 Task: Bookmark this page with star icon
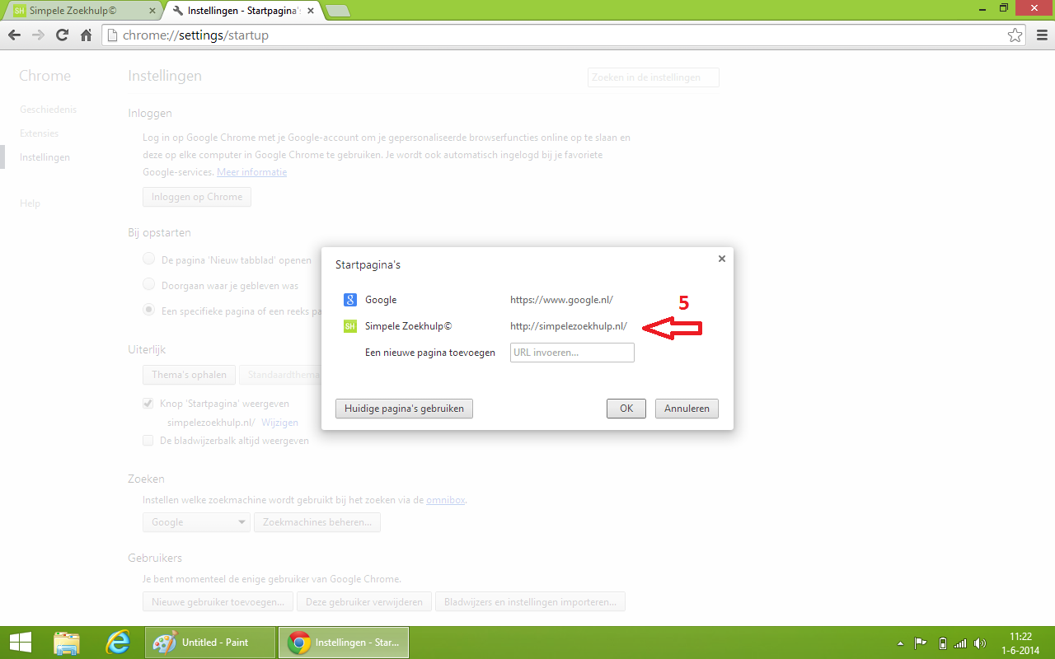(1015, 35)
